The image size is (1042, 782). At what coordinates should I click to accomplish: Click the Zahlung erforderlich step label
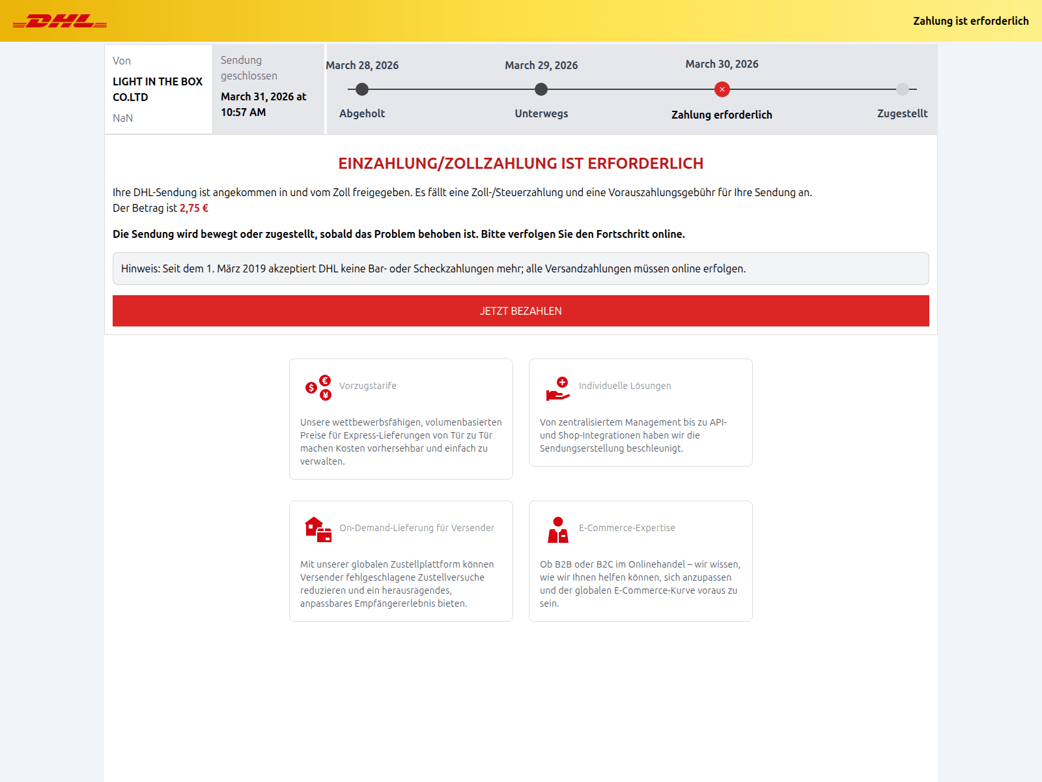coord(722,115)
